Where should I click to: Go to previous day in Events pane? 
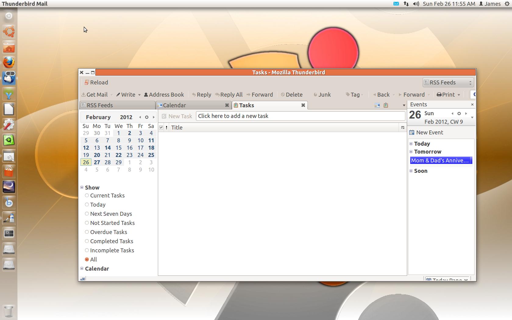click(452, 114)
